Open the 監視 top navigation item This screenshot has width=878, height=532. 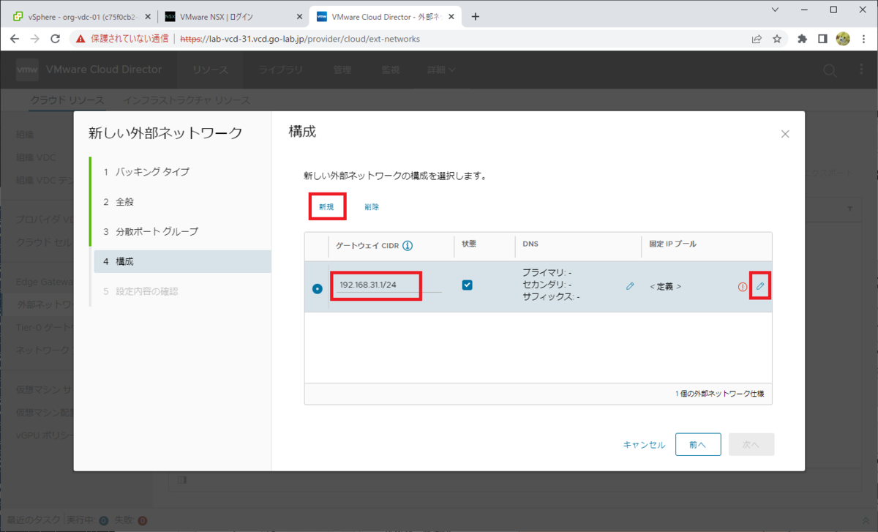coord(391,70)
